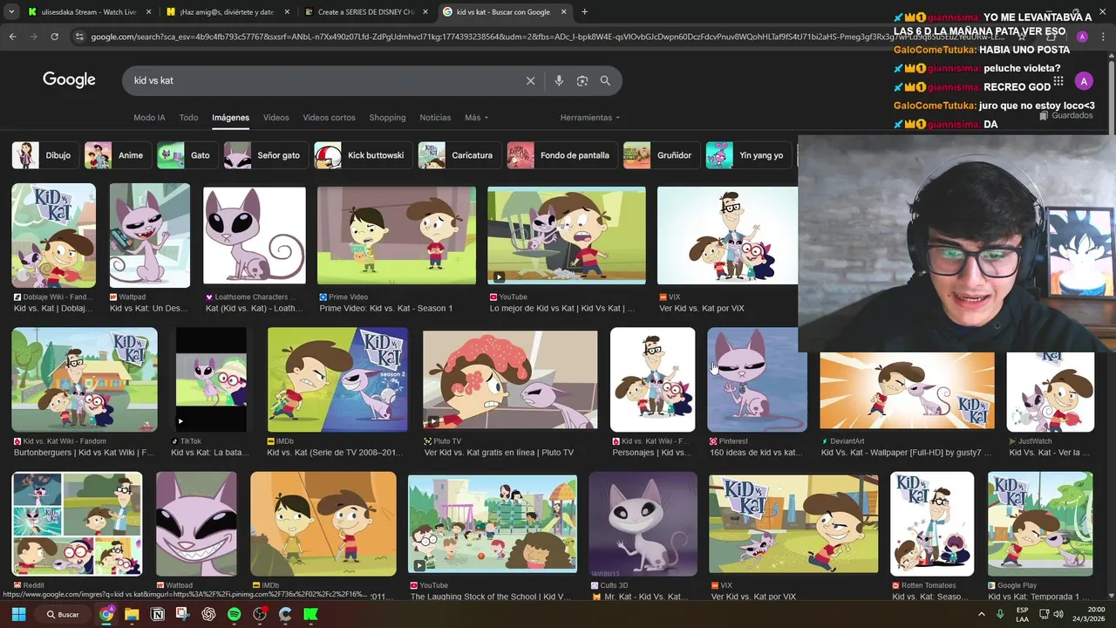
Task: Open the Doblaje Wiki Kid vs. Kat thumbnail
Action: coord(53,235)
